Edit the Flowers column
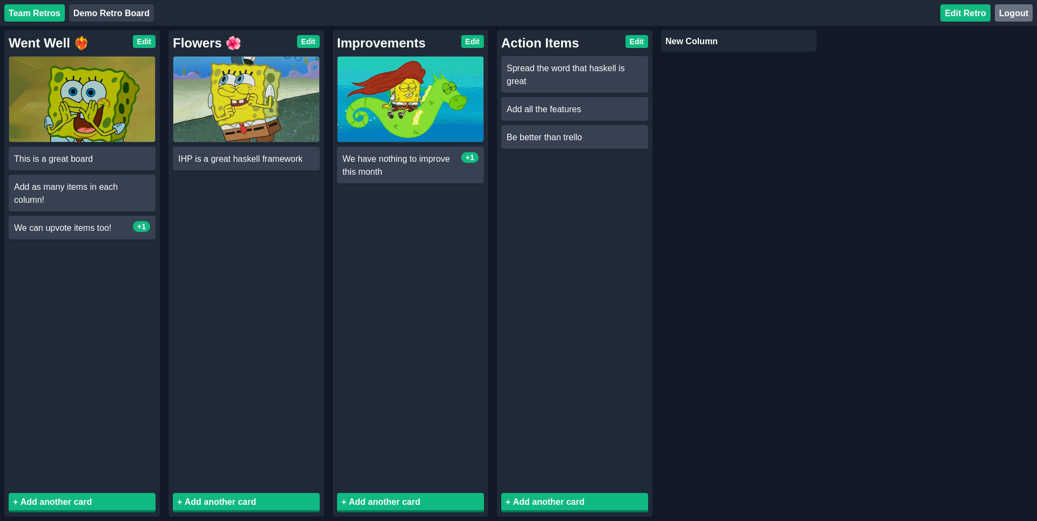The image size is (1037, 521). point(308,42)
